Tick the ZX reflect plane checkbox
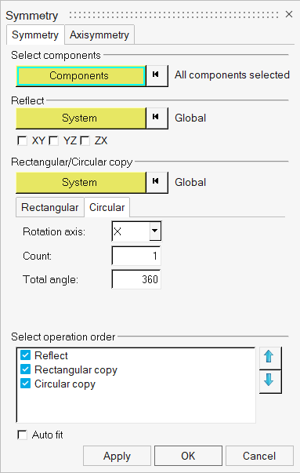300x473 pixels. tap(85, 140)
